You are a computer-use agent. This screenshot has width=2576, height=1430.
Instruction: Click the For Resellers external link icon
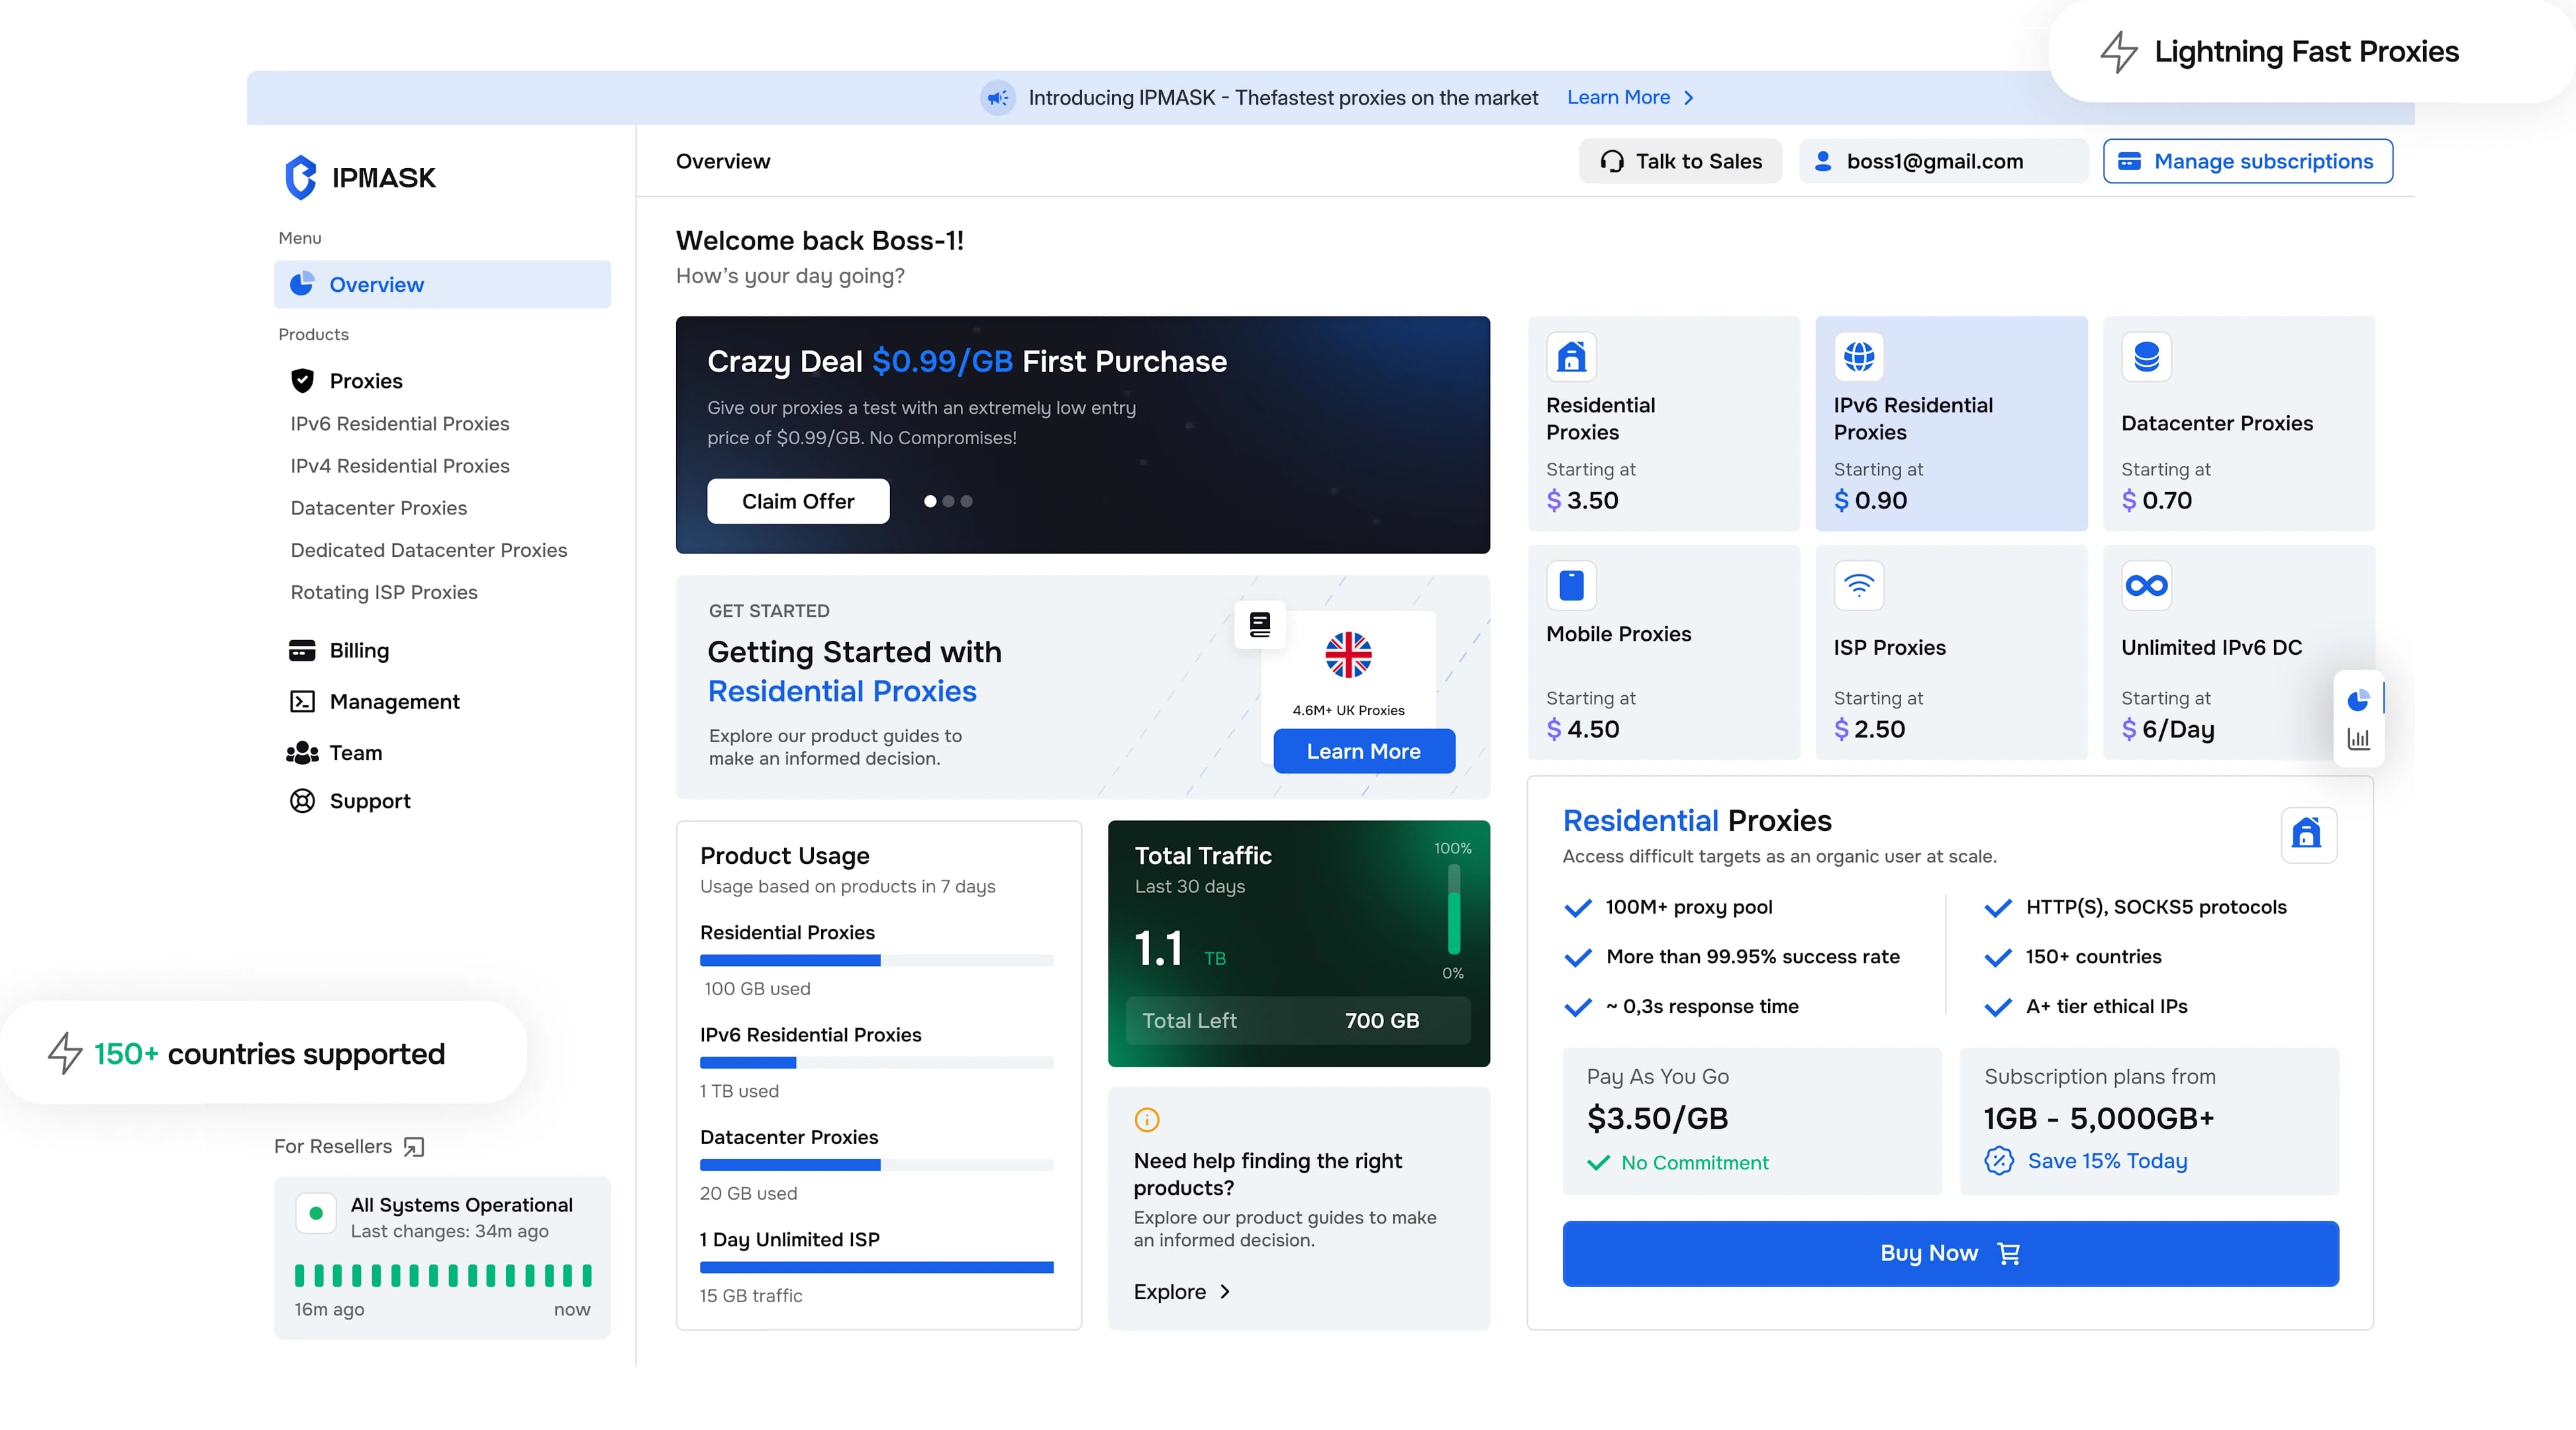point(414,1147)
